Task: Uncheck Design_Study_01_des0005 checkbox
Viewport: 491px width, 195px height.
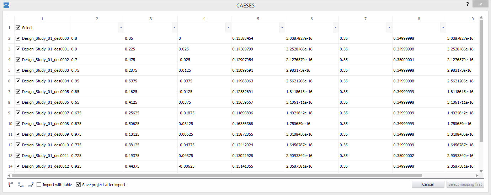Action: point(18,92)
